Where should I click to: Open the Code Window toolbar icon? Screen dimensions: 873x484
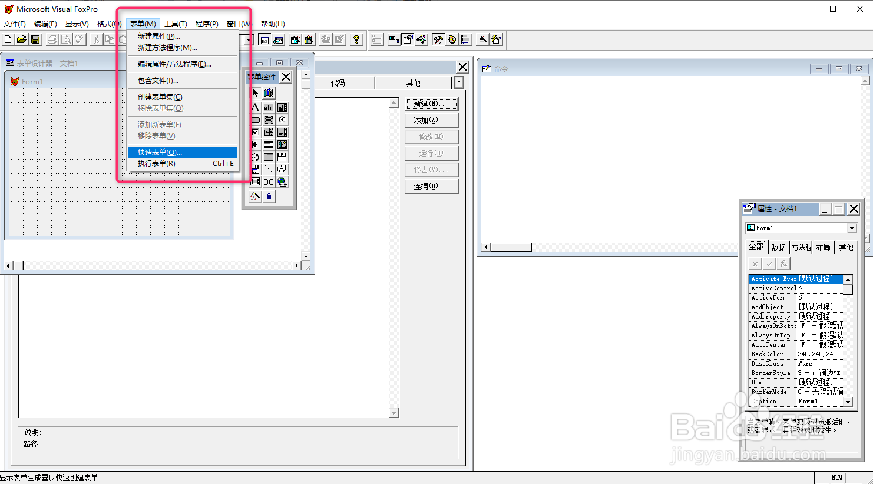[421, 39]
